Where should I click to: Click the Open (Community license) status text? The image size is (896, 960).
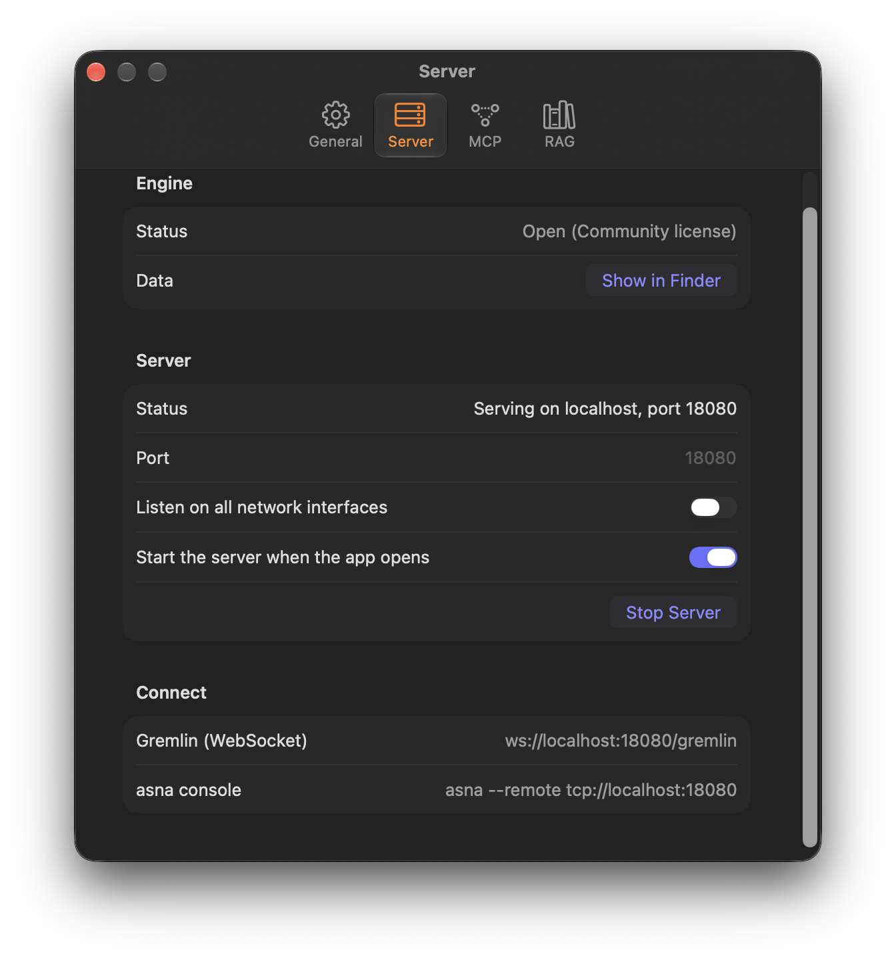(629, 231)
